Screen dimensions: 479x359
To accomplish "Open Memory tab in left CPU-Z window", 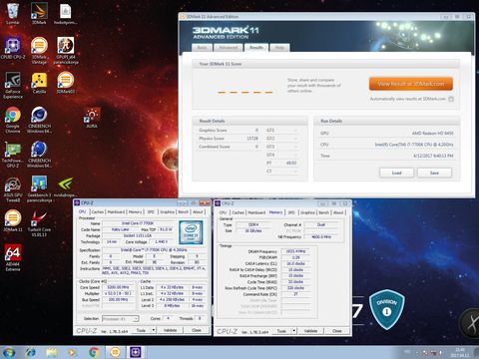I will tap(135, 211).
